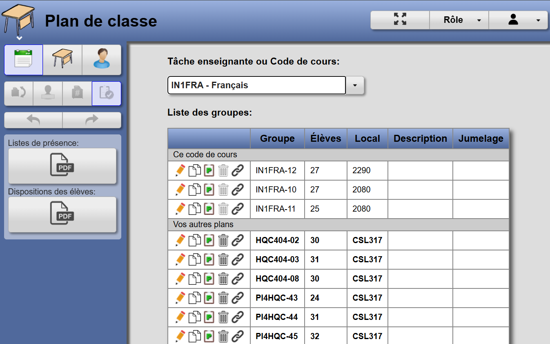Open the course code dropdown arrow
Screen dimensions: 550x344
[x=355, y=85]
